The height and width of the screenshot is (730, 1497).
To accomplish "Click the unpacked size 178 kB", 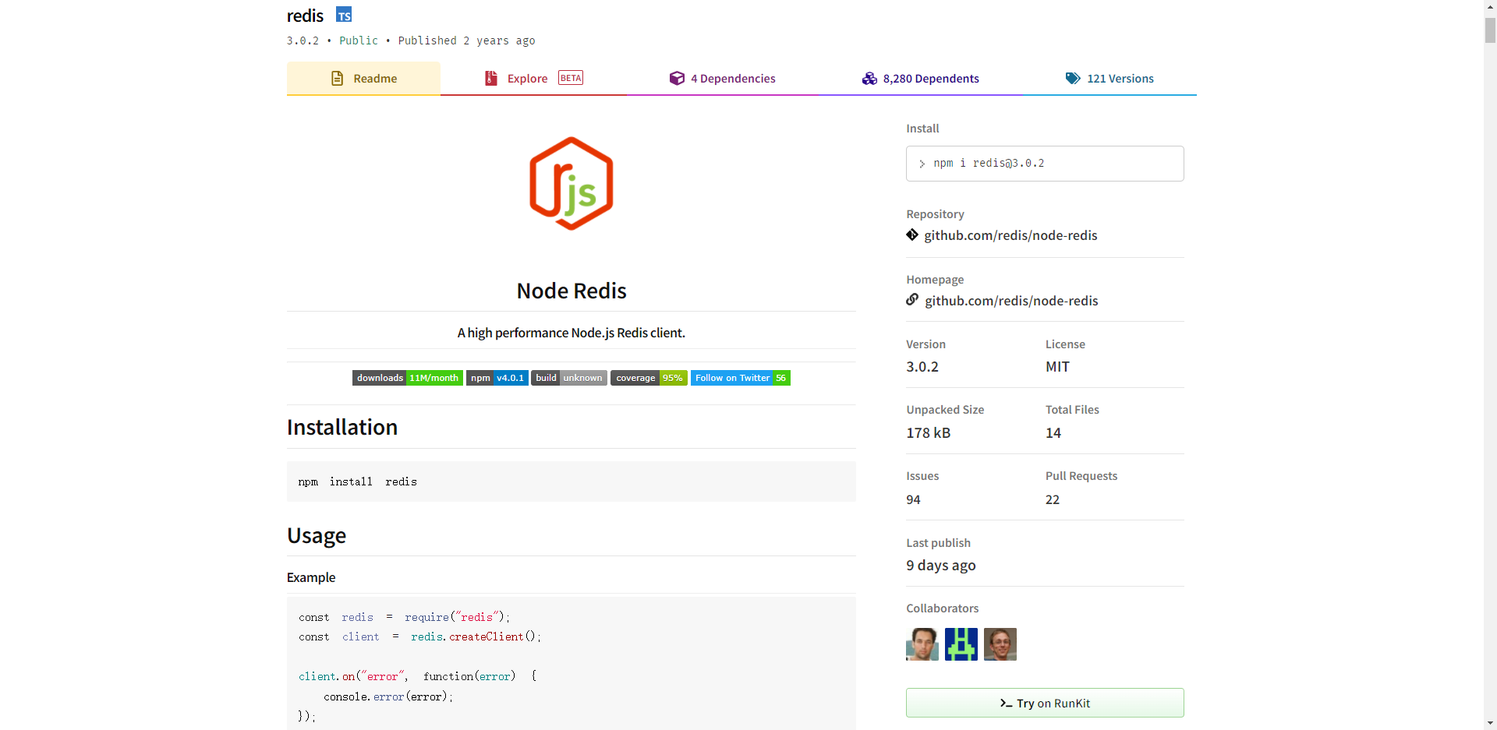I will pos(928,432).
